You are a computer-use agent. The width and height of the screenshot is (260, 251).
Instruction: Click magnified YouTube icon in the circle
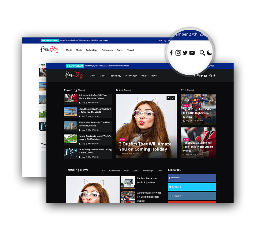[x=192, y=53]
